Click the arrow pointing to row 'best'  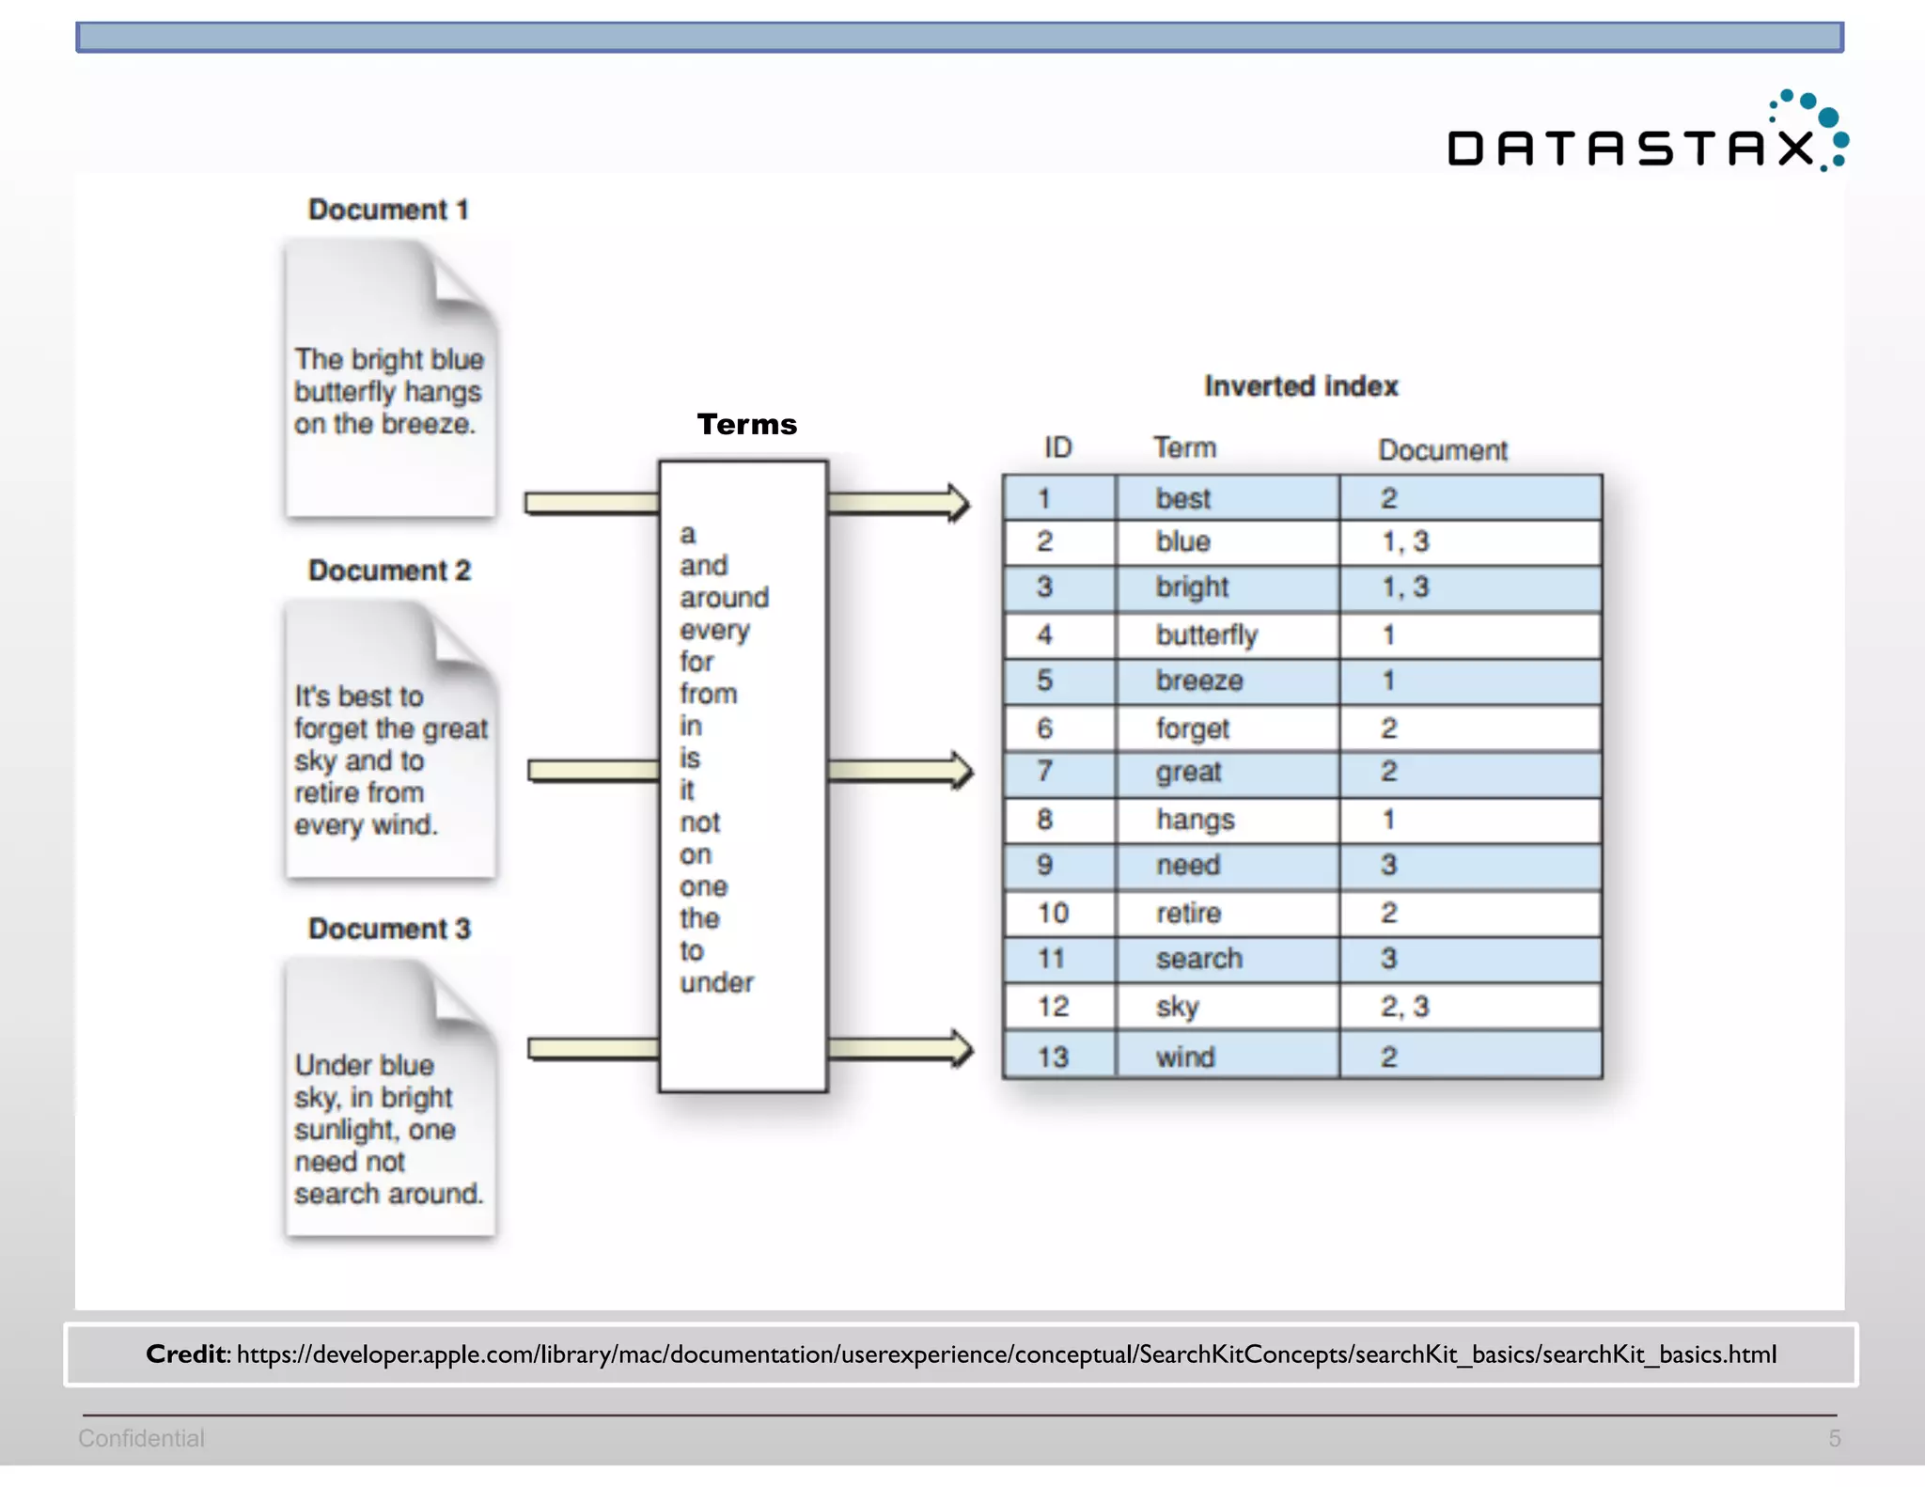click(x=900, y=503)
